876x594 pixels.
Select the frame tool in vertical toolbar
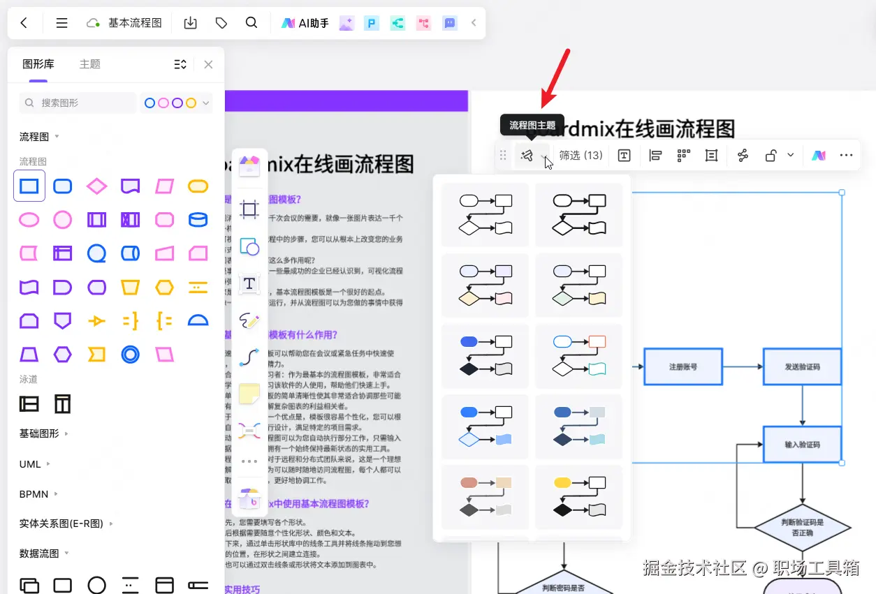(249, 209)
